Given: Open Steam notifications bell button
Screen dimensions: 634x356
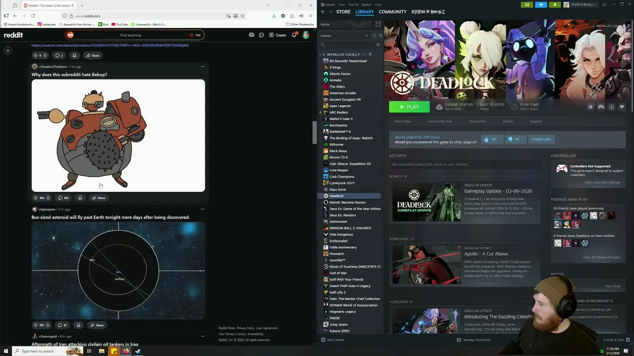Looking at the screenshot, I should click(555, 4).
